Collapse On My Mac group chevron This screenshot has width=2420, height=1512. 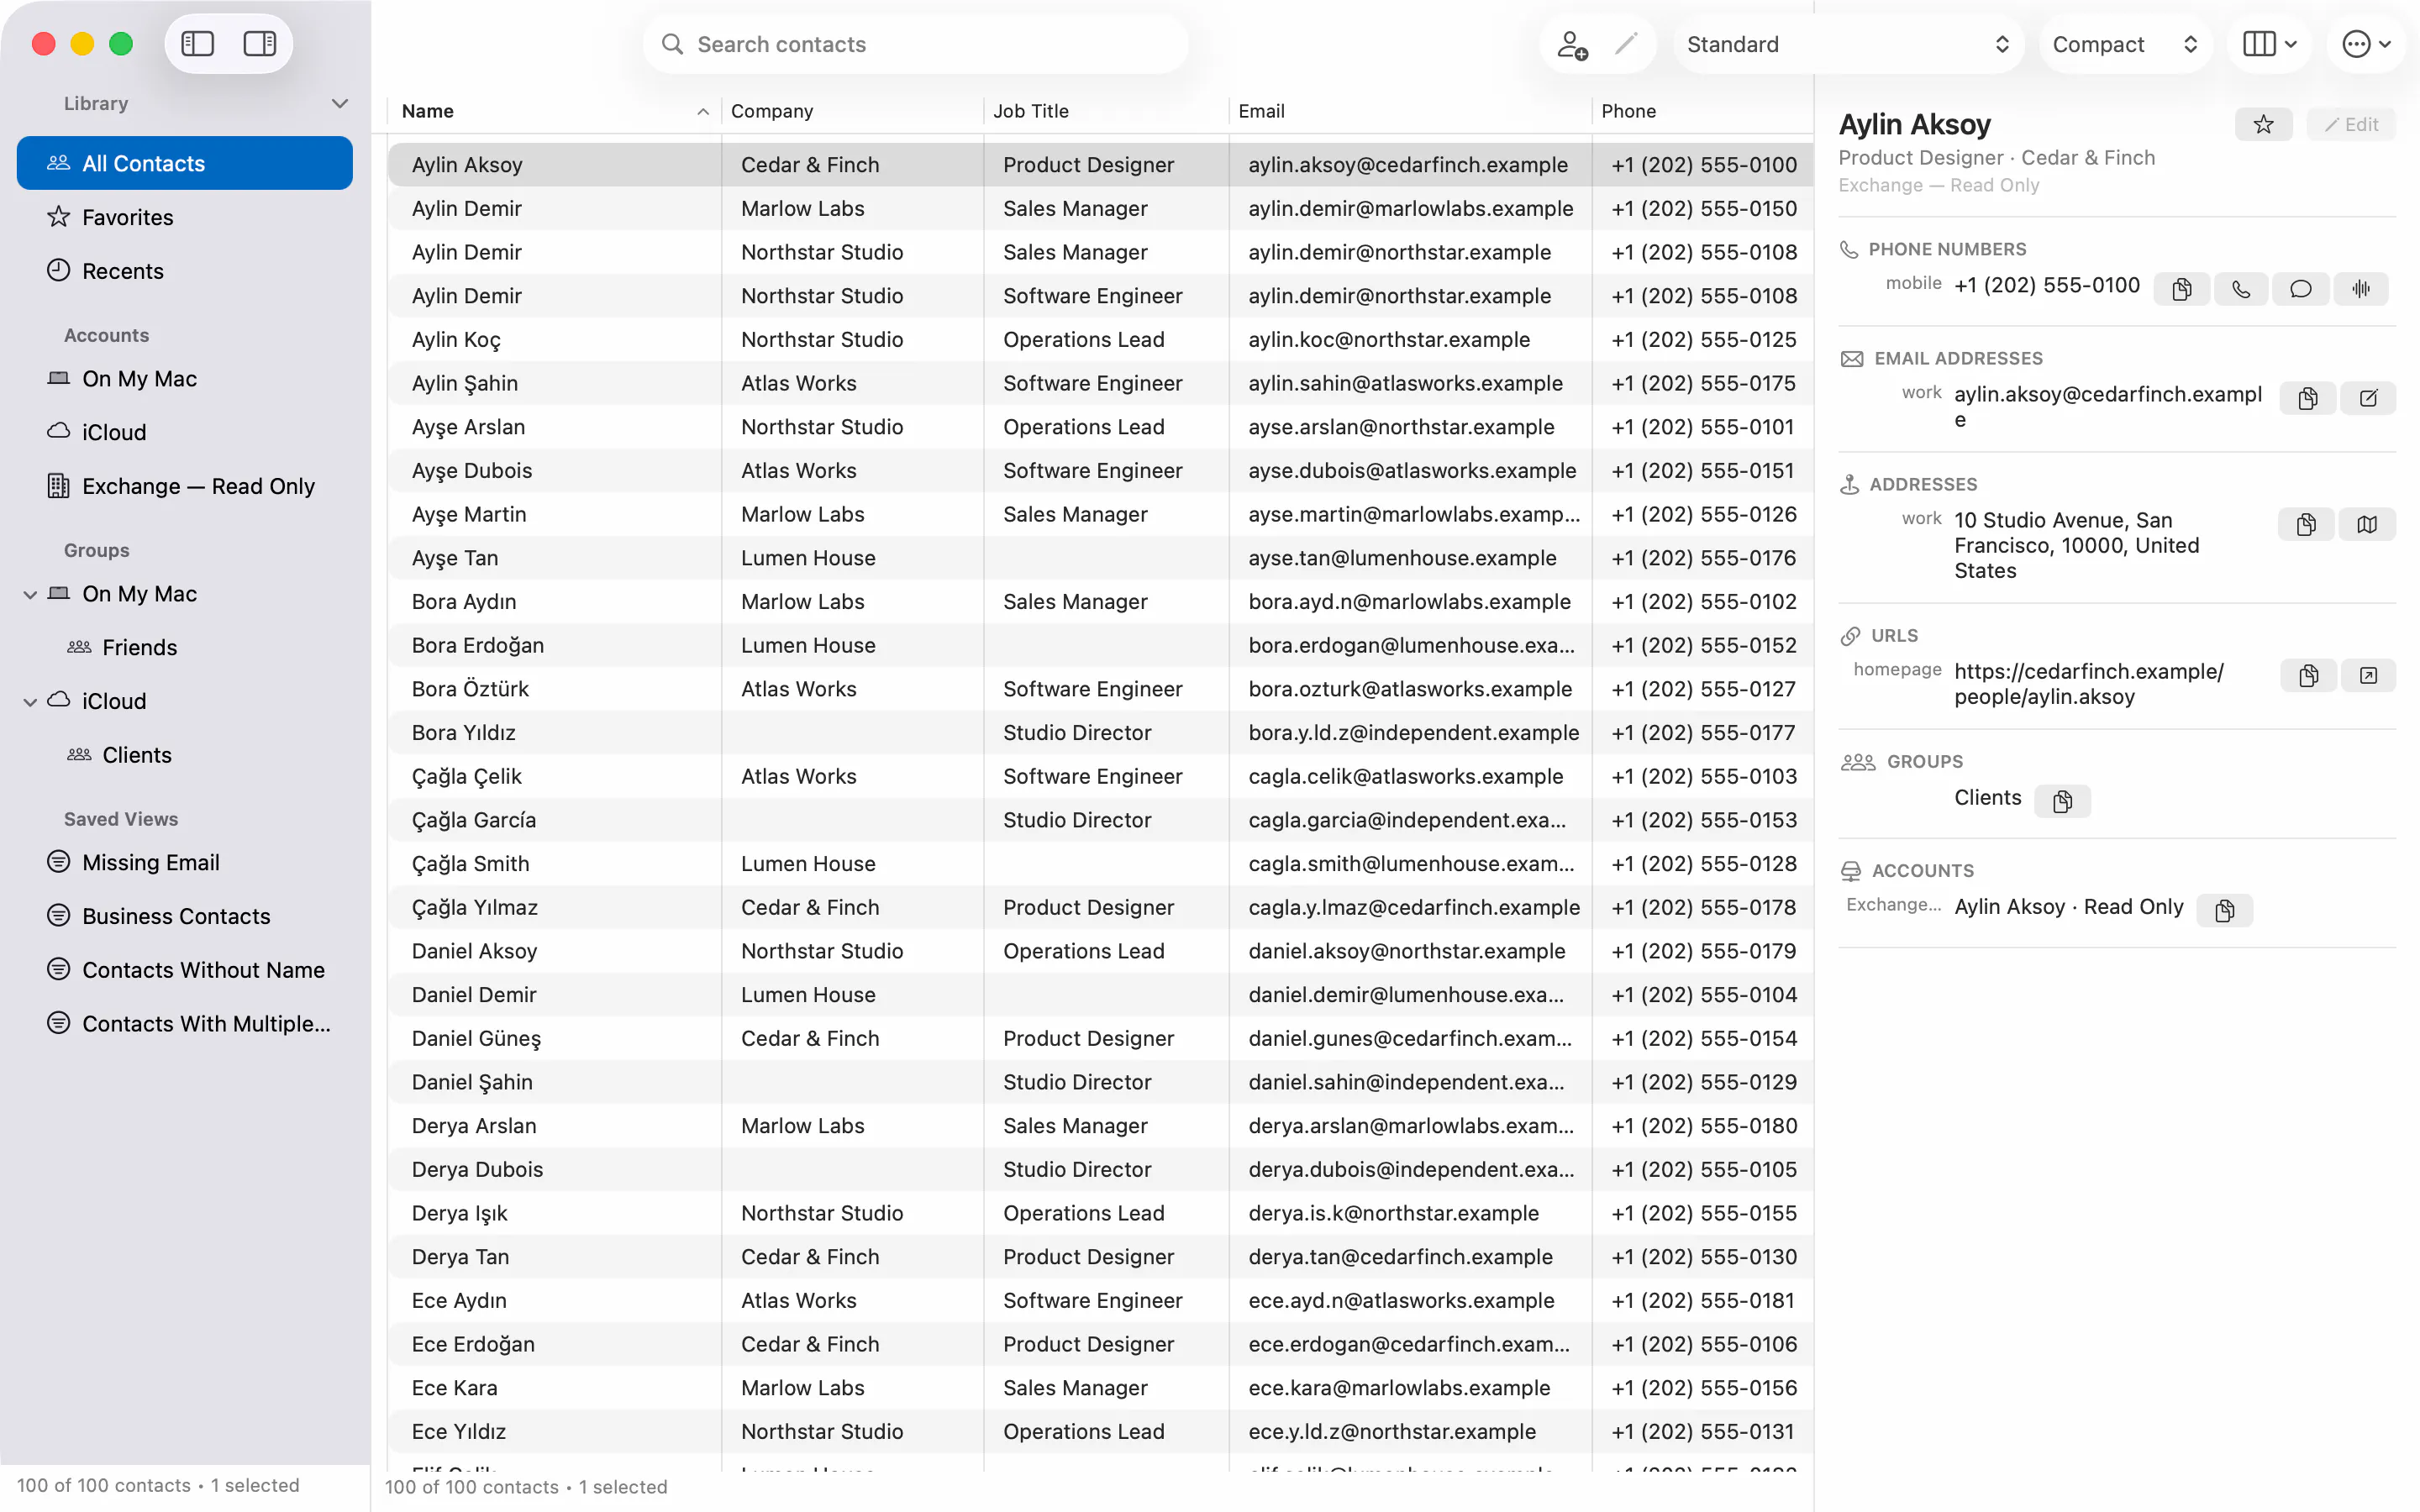coord(30,594)
